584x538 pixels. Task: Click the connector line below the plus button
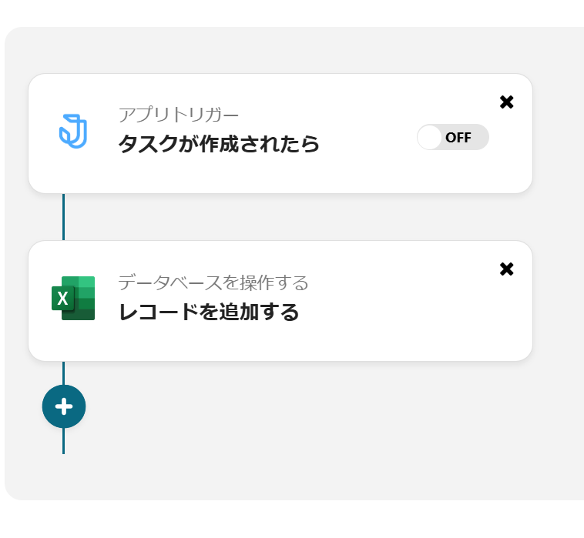[63, 441]
